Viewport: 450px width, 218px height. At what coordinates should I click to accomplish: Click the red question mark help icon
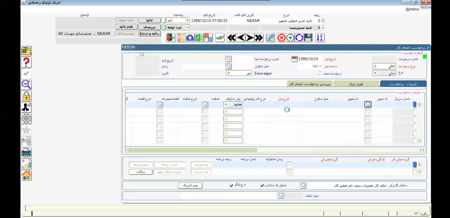coord(26,62)
